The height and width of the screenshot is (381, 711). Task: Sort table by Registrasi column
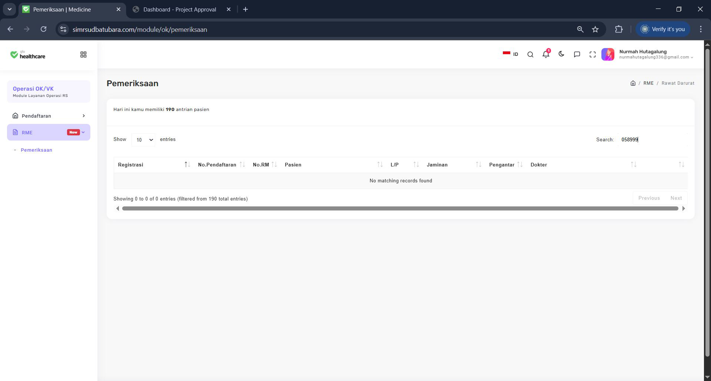(x=154, y=165)
